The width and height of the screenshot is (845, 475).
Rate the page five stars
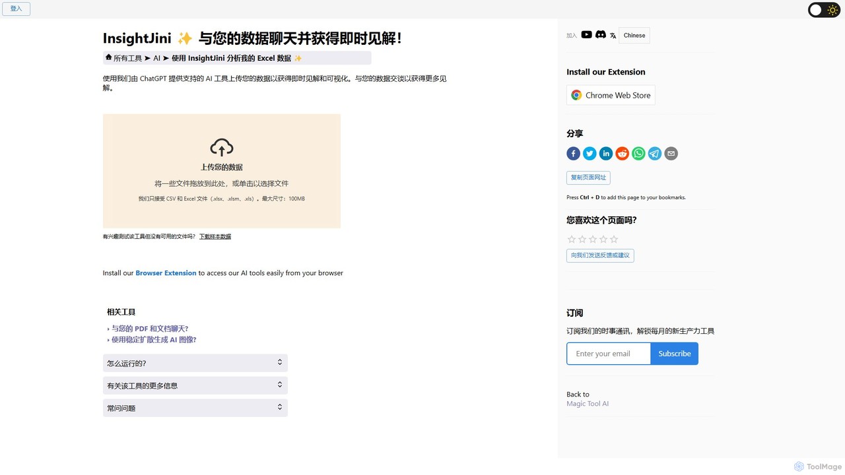tap(614, 239)
